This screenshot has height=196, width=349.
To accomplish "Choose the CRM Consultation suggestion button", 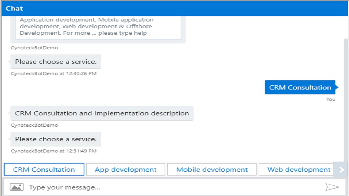I will tap(44, 170).
